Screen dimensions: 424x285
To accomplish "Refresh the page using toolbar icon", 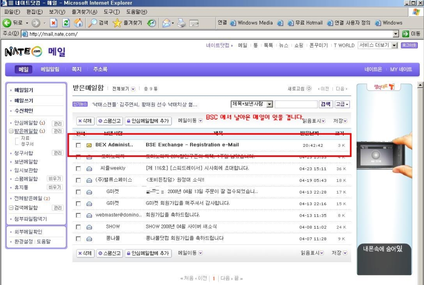I will point(66,23).
